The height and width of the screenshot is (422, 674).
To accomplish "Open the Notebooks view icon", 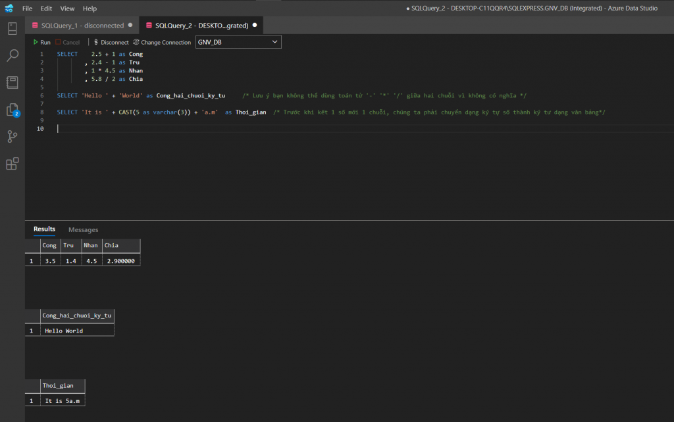I will [12, 82].
